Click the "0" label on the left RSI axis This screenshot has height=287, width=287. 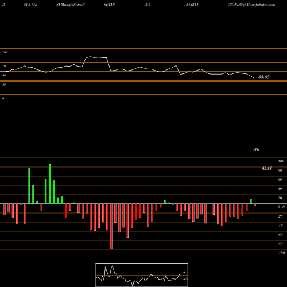[3, 98]
